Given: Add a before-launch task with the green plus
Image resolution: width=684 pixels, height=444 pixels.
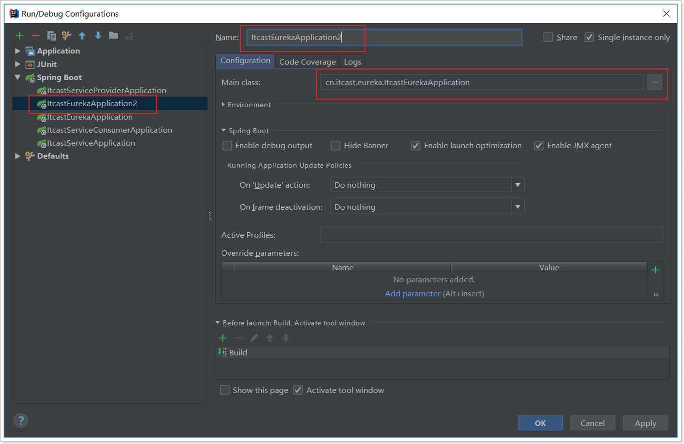Looking at the screenshot, I should 223,338.
